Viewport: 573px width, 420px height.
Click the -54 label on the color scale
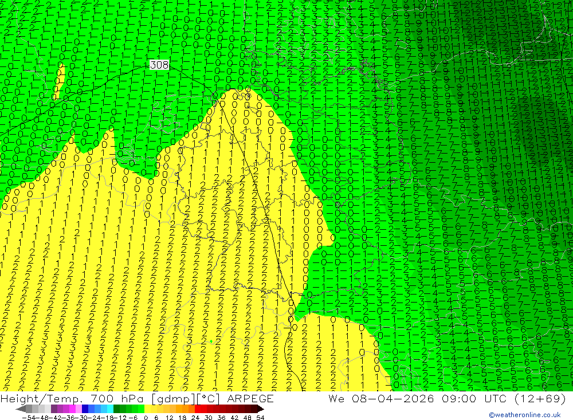(x=29, y=418)
